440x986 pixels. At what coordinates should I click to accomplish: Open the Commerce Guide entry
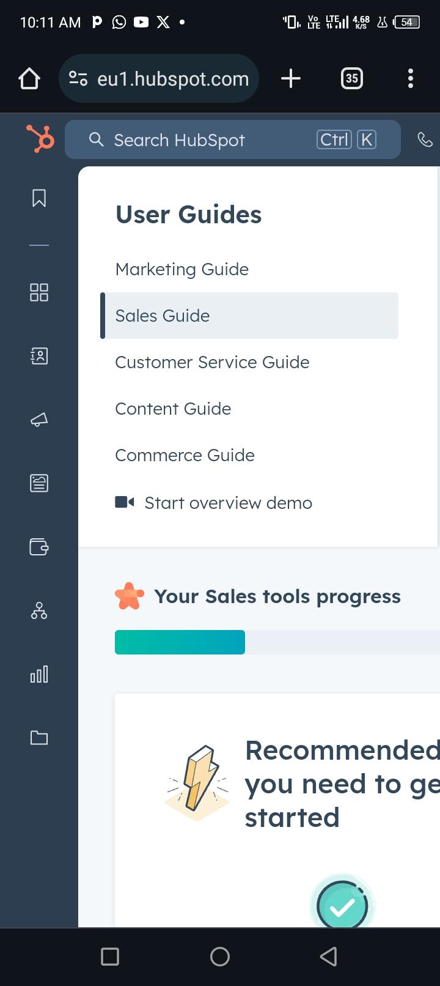click(185, 455)
